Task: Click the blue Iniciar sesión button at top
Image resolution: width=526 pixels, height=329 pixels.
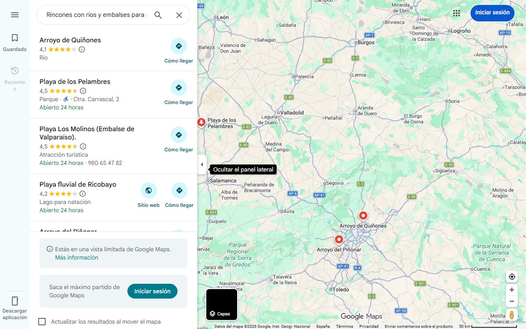Action: [x=492, y=13]
